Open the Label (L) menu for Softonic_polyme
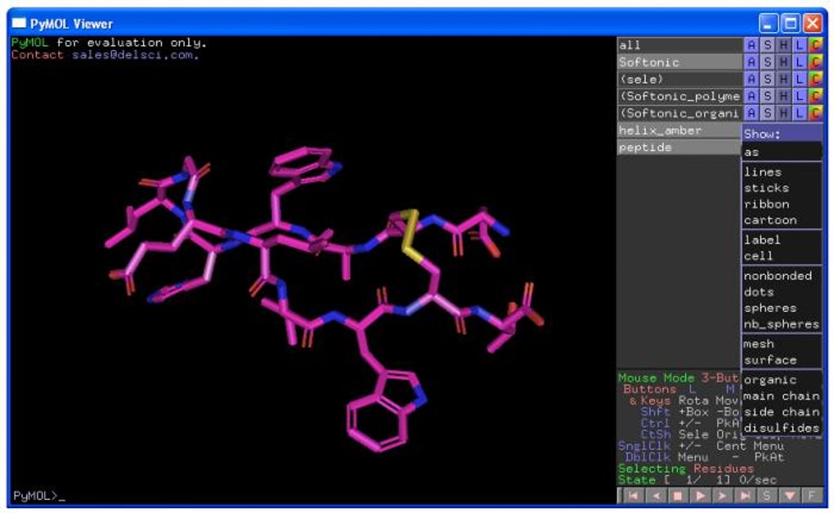The image size is (834, 513). 800,96
